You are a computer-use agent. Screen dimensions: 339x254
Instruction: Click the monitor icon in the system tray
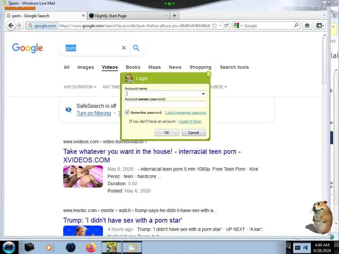(298, 247)
